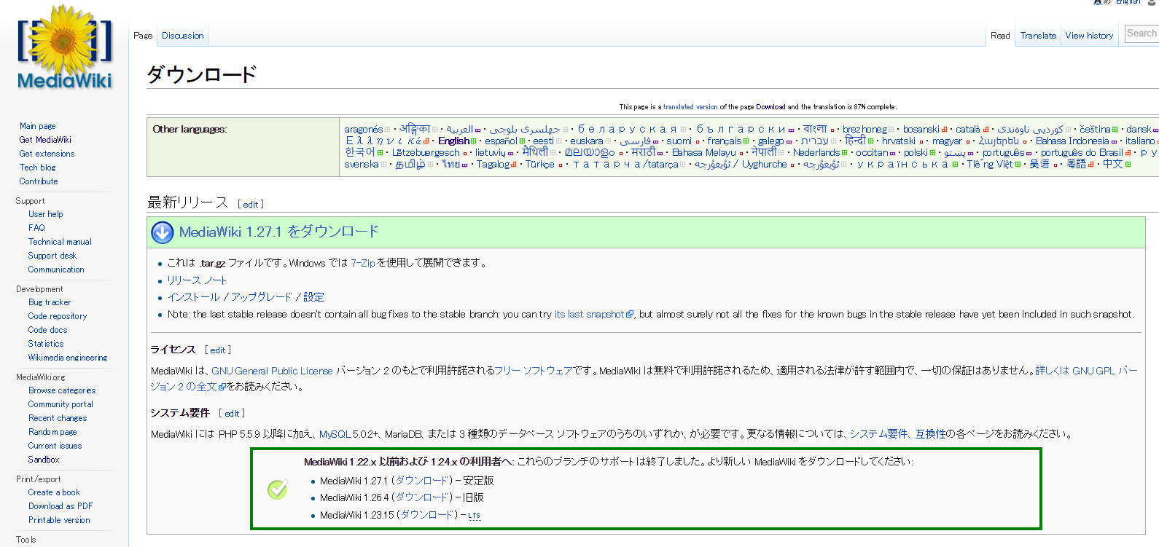The height and width of the screenshot is (547, 1159).
Task: Open the translated version link
Action: (690, 107)
